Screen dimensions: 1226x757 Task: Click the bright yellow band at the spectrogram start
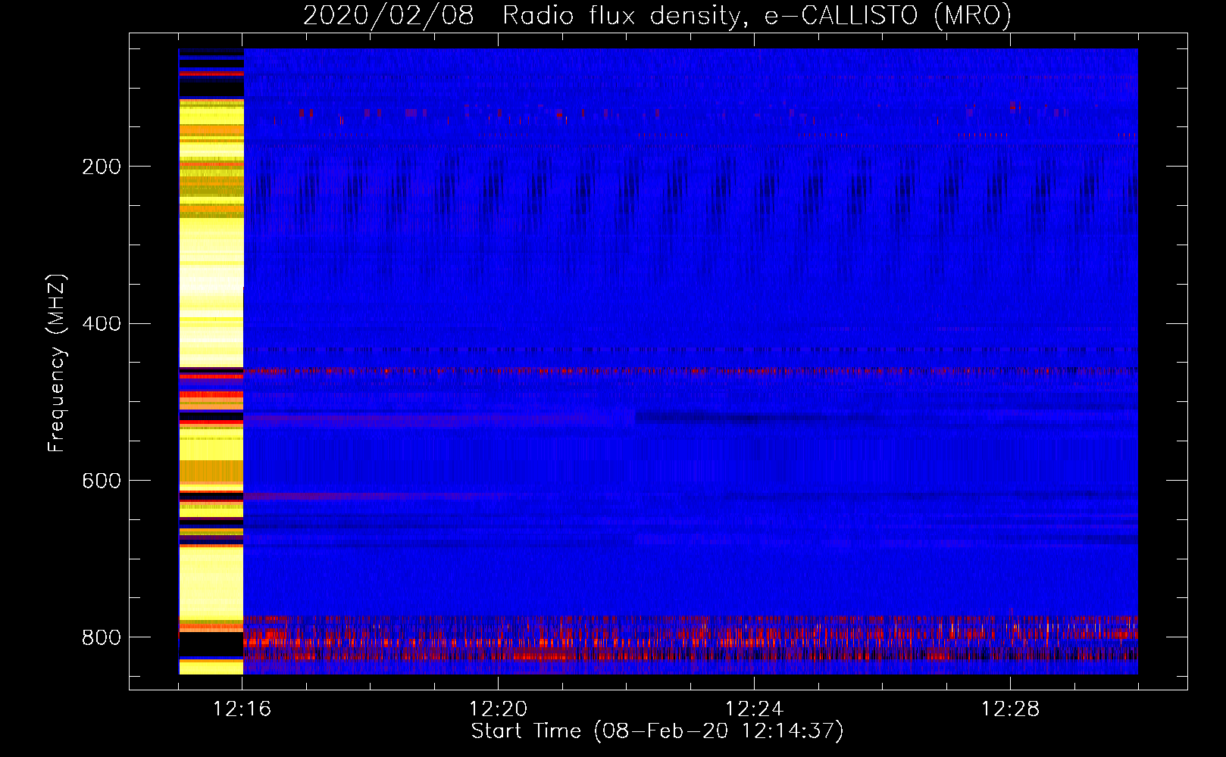(211, 265)
